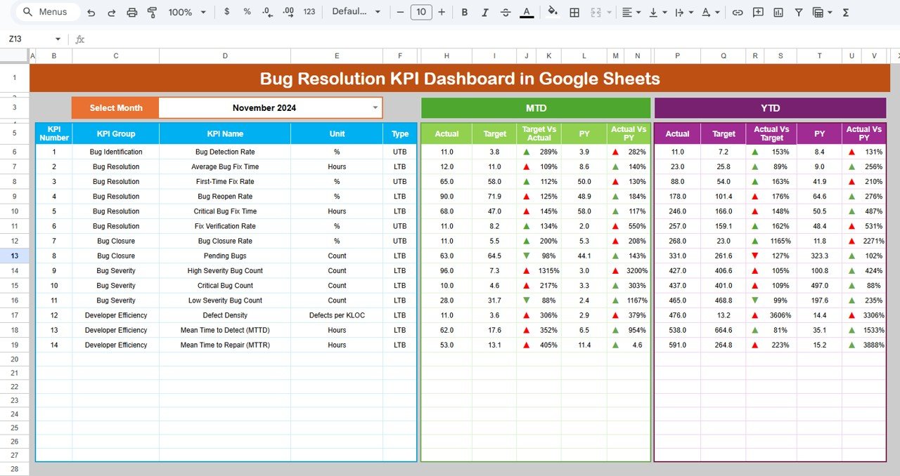Screen dimensions: 900x476
Task: Select the Paint format tool
Action: coord(154,12)
